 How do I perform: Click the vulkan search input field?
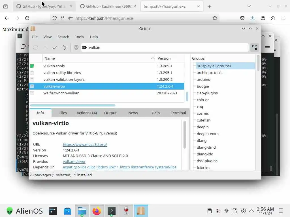point(165,47)
